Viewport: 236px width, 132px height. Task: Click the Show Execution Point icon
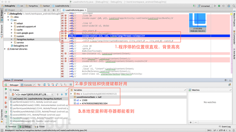[39, 85]
